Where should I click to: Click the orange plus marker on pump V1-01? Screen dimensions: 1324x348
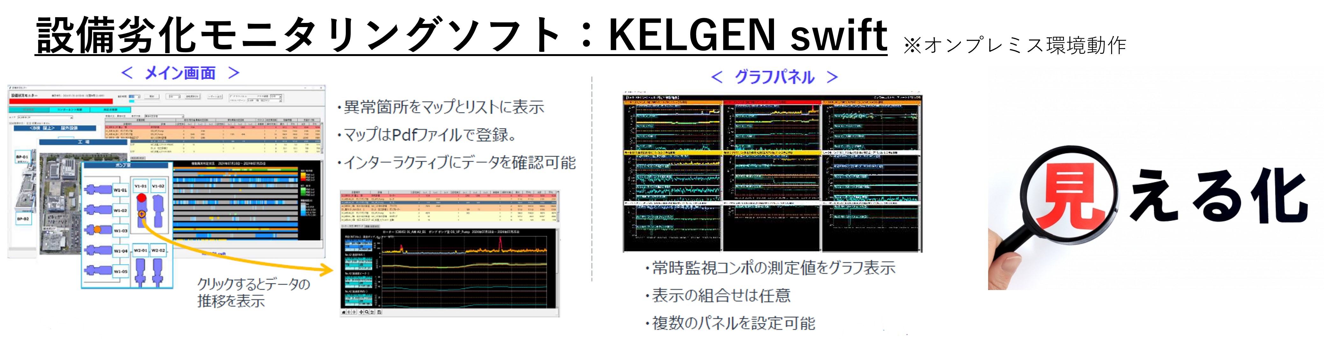(142, 214)
